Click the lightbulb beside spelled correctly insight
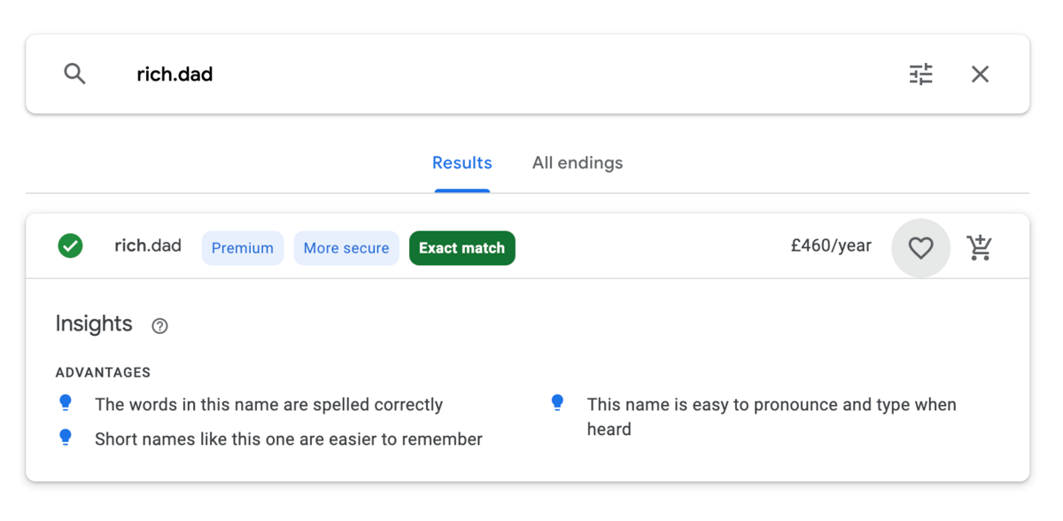 (66, 403)
